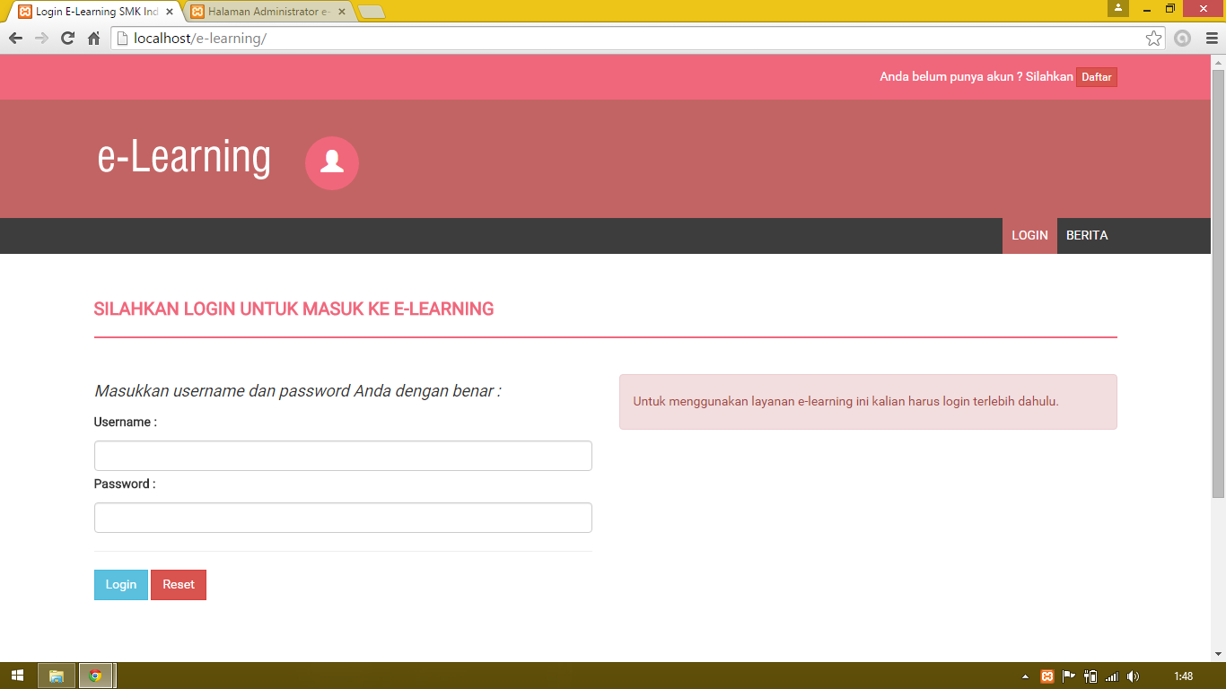
Task: Bookmark this page with the star icon
Action: (1153, 39)
